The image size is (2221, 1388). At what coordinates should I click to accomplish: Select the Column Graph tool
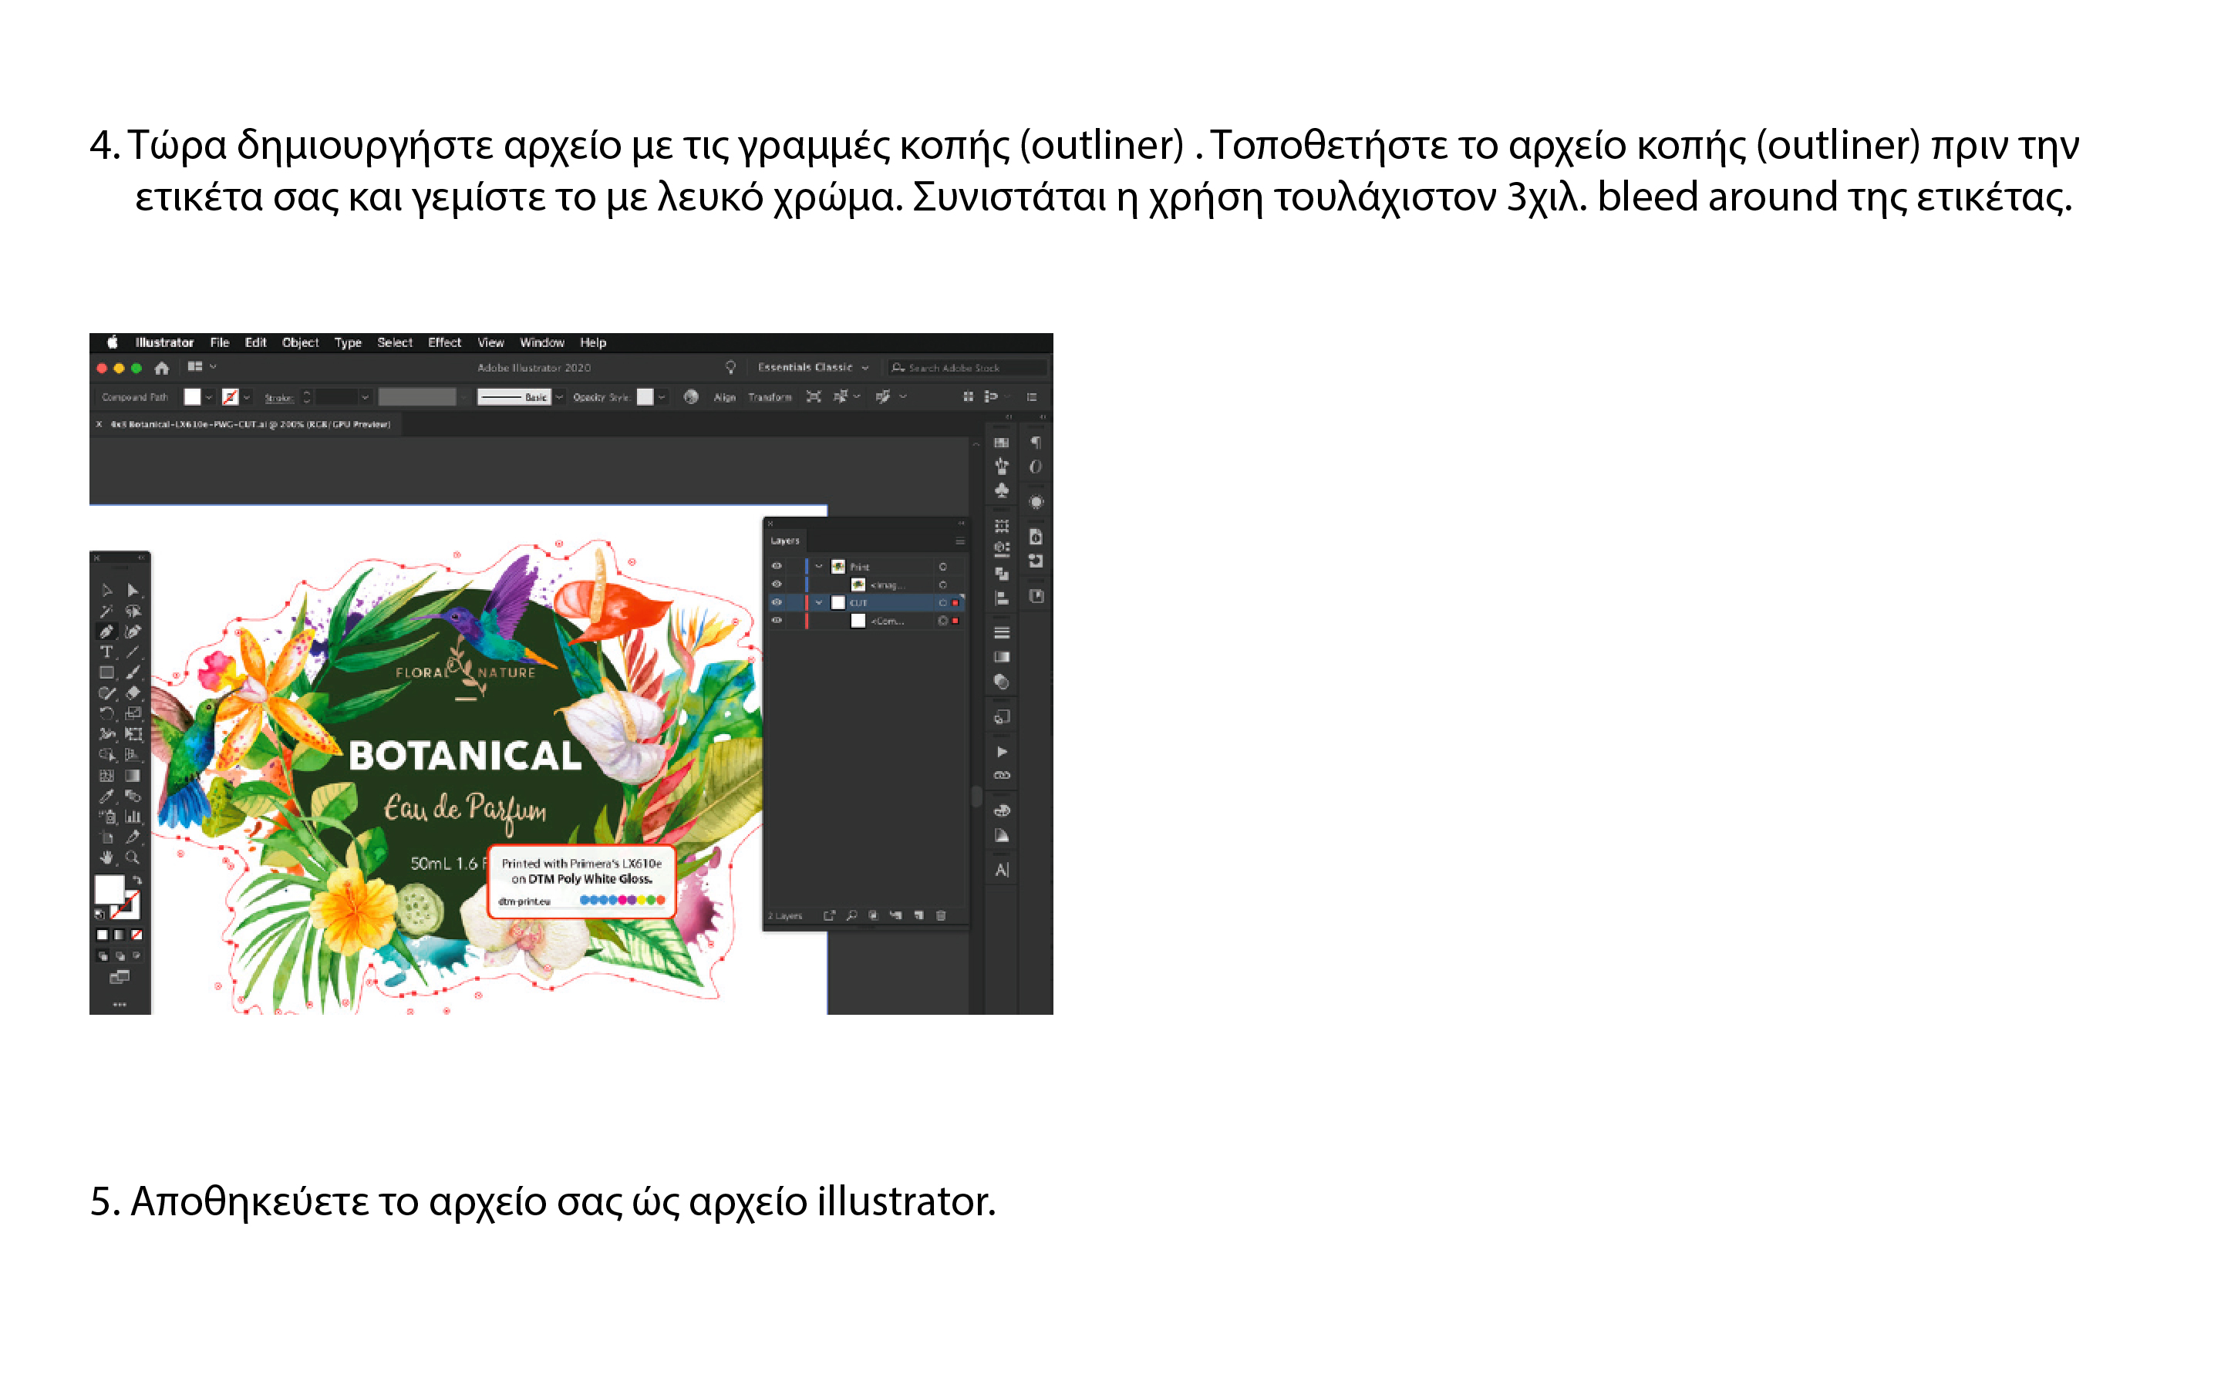[x=133, y=816]
